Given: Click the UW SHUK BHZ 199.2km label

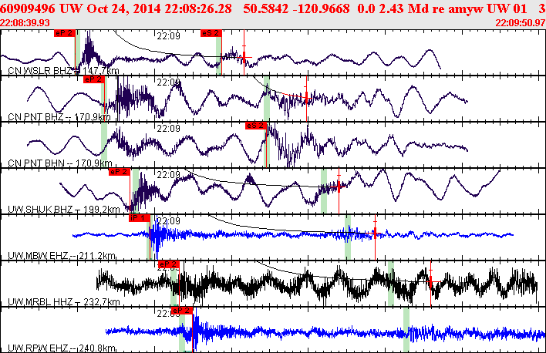Looking at the screenshot, I should click(64, 210).
